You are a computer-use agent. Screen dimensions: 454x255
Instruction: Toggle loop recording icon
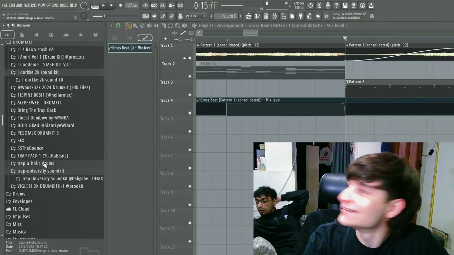(180, 5)
